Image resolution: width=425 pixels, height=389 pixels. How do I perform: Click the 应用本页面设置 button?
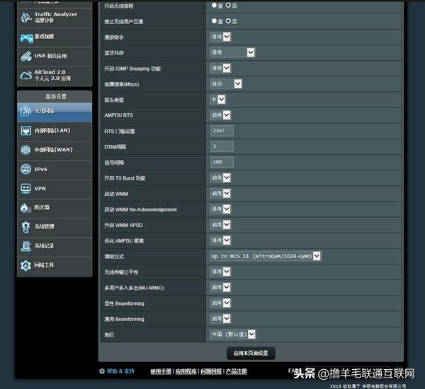pos(251,353)
